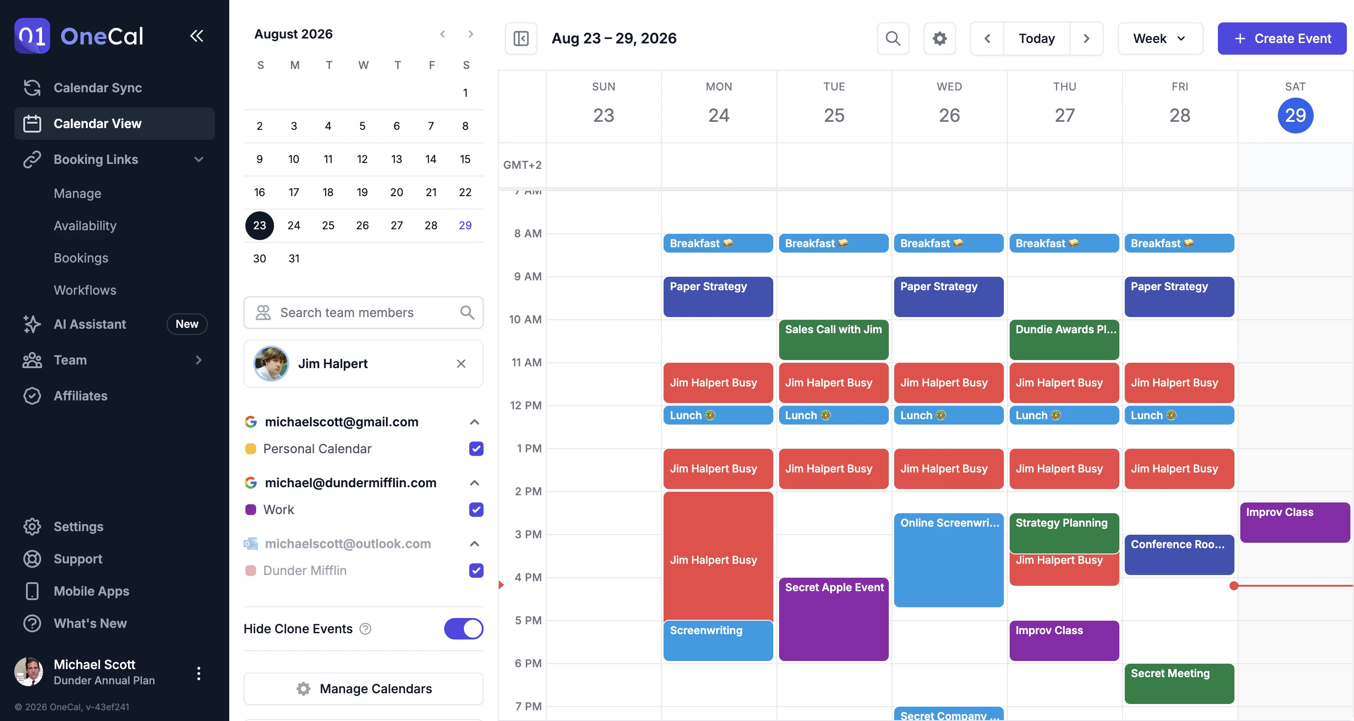Screen dimensions: 1354x721
Task: Open Saturday's Improv Class event
Action: click(x=1295, y=522)
